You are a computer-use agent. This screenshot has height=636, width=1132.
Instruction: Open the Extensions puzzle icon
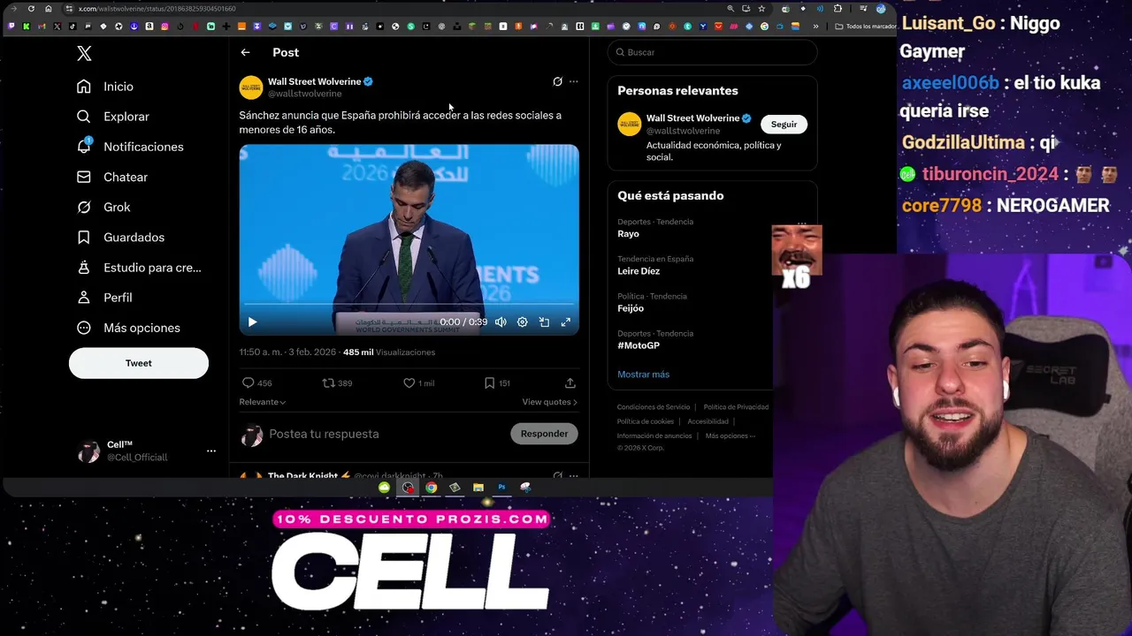(838, 9)
